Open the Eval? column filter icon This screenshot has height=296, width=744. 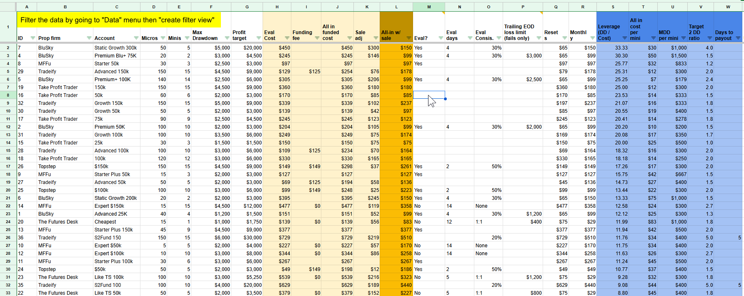tap(441, 38)
